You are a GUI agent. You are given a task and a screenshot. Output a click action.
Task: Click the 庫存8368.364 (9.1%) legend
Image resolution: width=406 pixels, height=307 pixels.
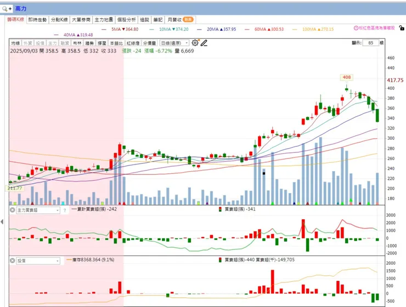[x=91, y=260]
